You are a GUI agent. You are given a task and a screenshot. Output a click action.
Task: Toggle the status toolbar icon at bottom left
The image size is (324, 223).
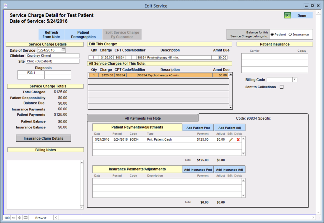tap(25, 218)
